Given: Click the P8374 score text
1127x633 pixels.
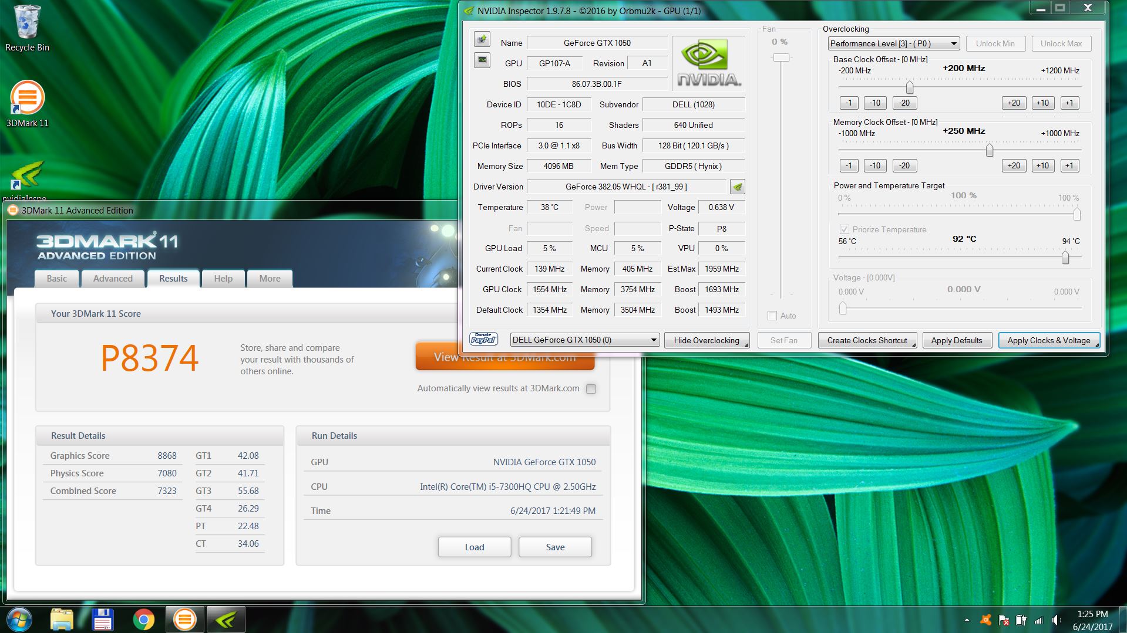Looking at the screenshot, I should [x=150, y=358].
